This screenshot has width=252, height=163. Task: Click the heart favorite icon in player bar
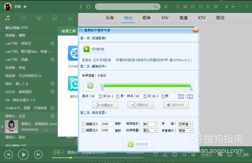[155, 155]
